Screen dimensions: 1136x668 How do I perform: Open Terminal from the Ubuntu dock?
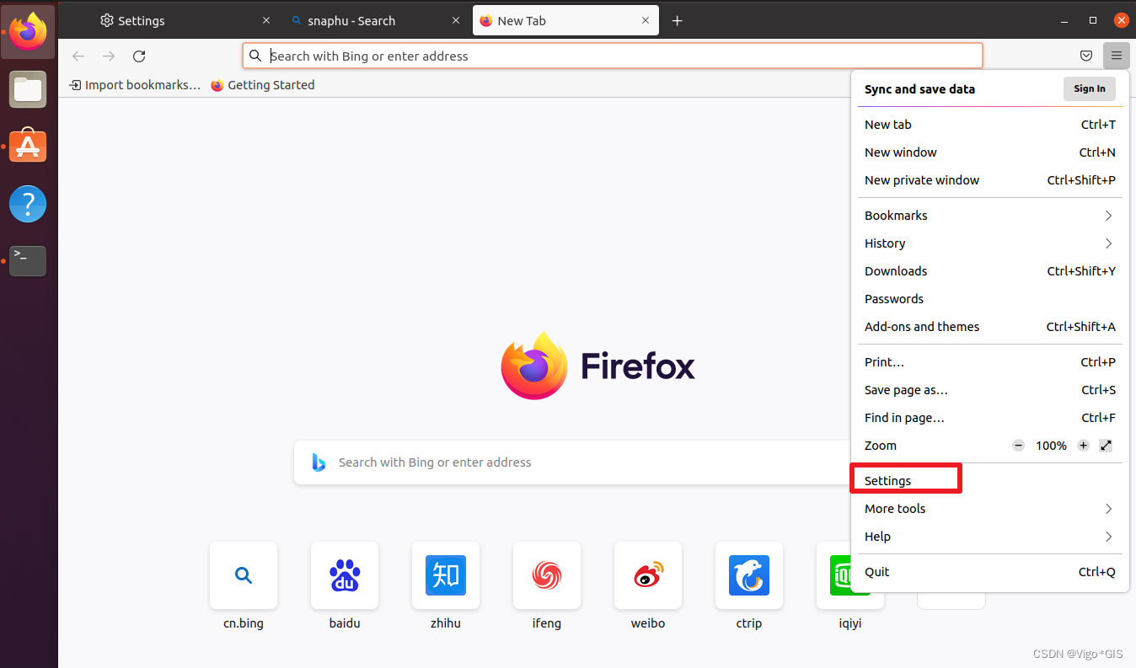[x=28, y=260]
